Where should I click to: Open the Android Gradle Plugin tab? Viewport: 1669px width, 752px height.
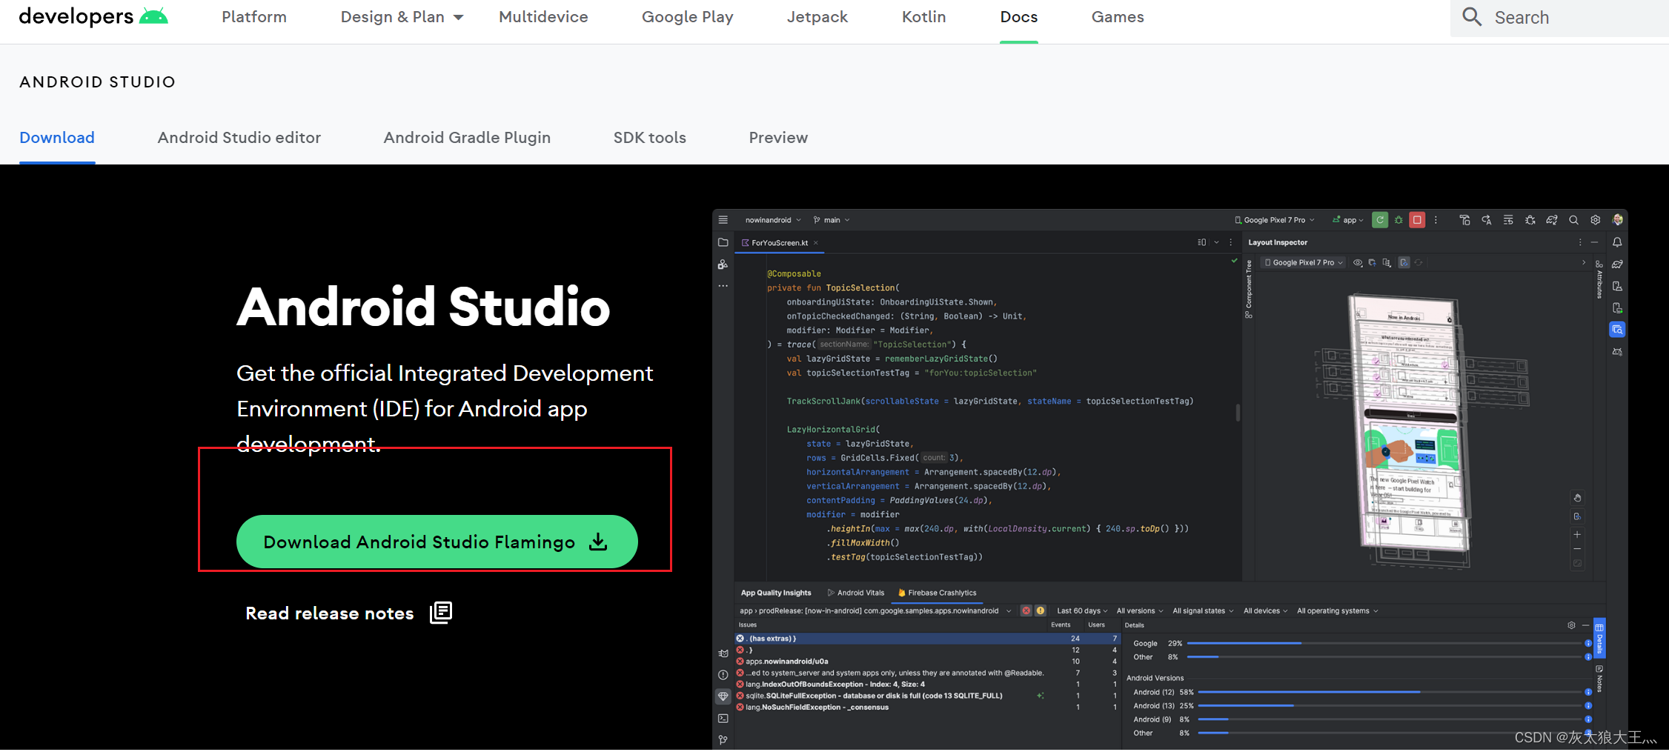click(467, 138)
